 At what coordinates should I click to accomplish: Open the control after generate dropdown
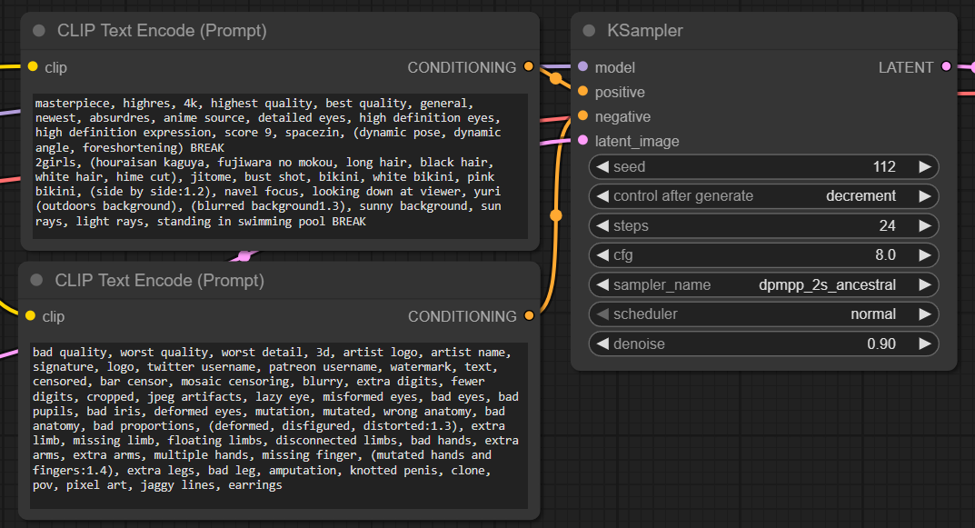763,196
